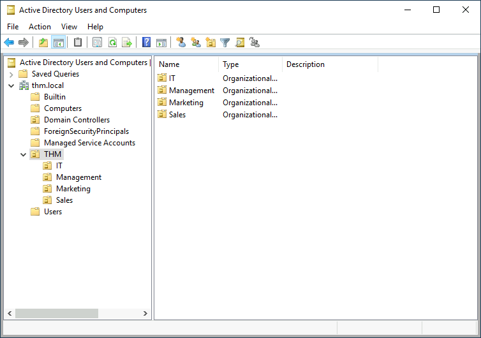Click the Create new user icon

click(181, 43)
